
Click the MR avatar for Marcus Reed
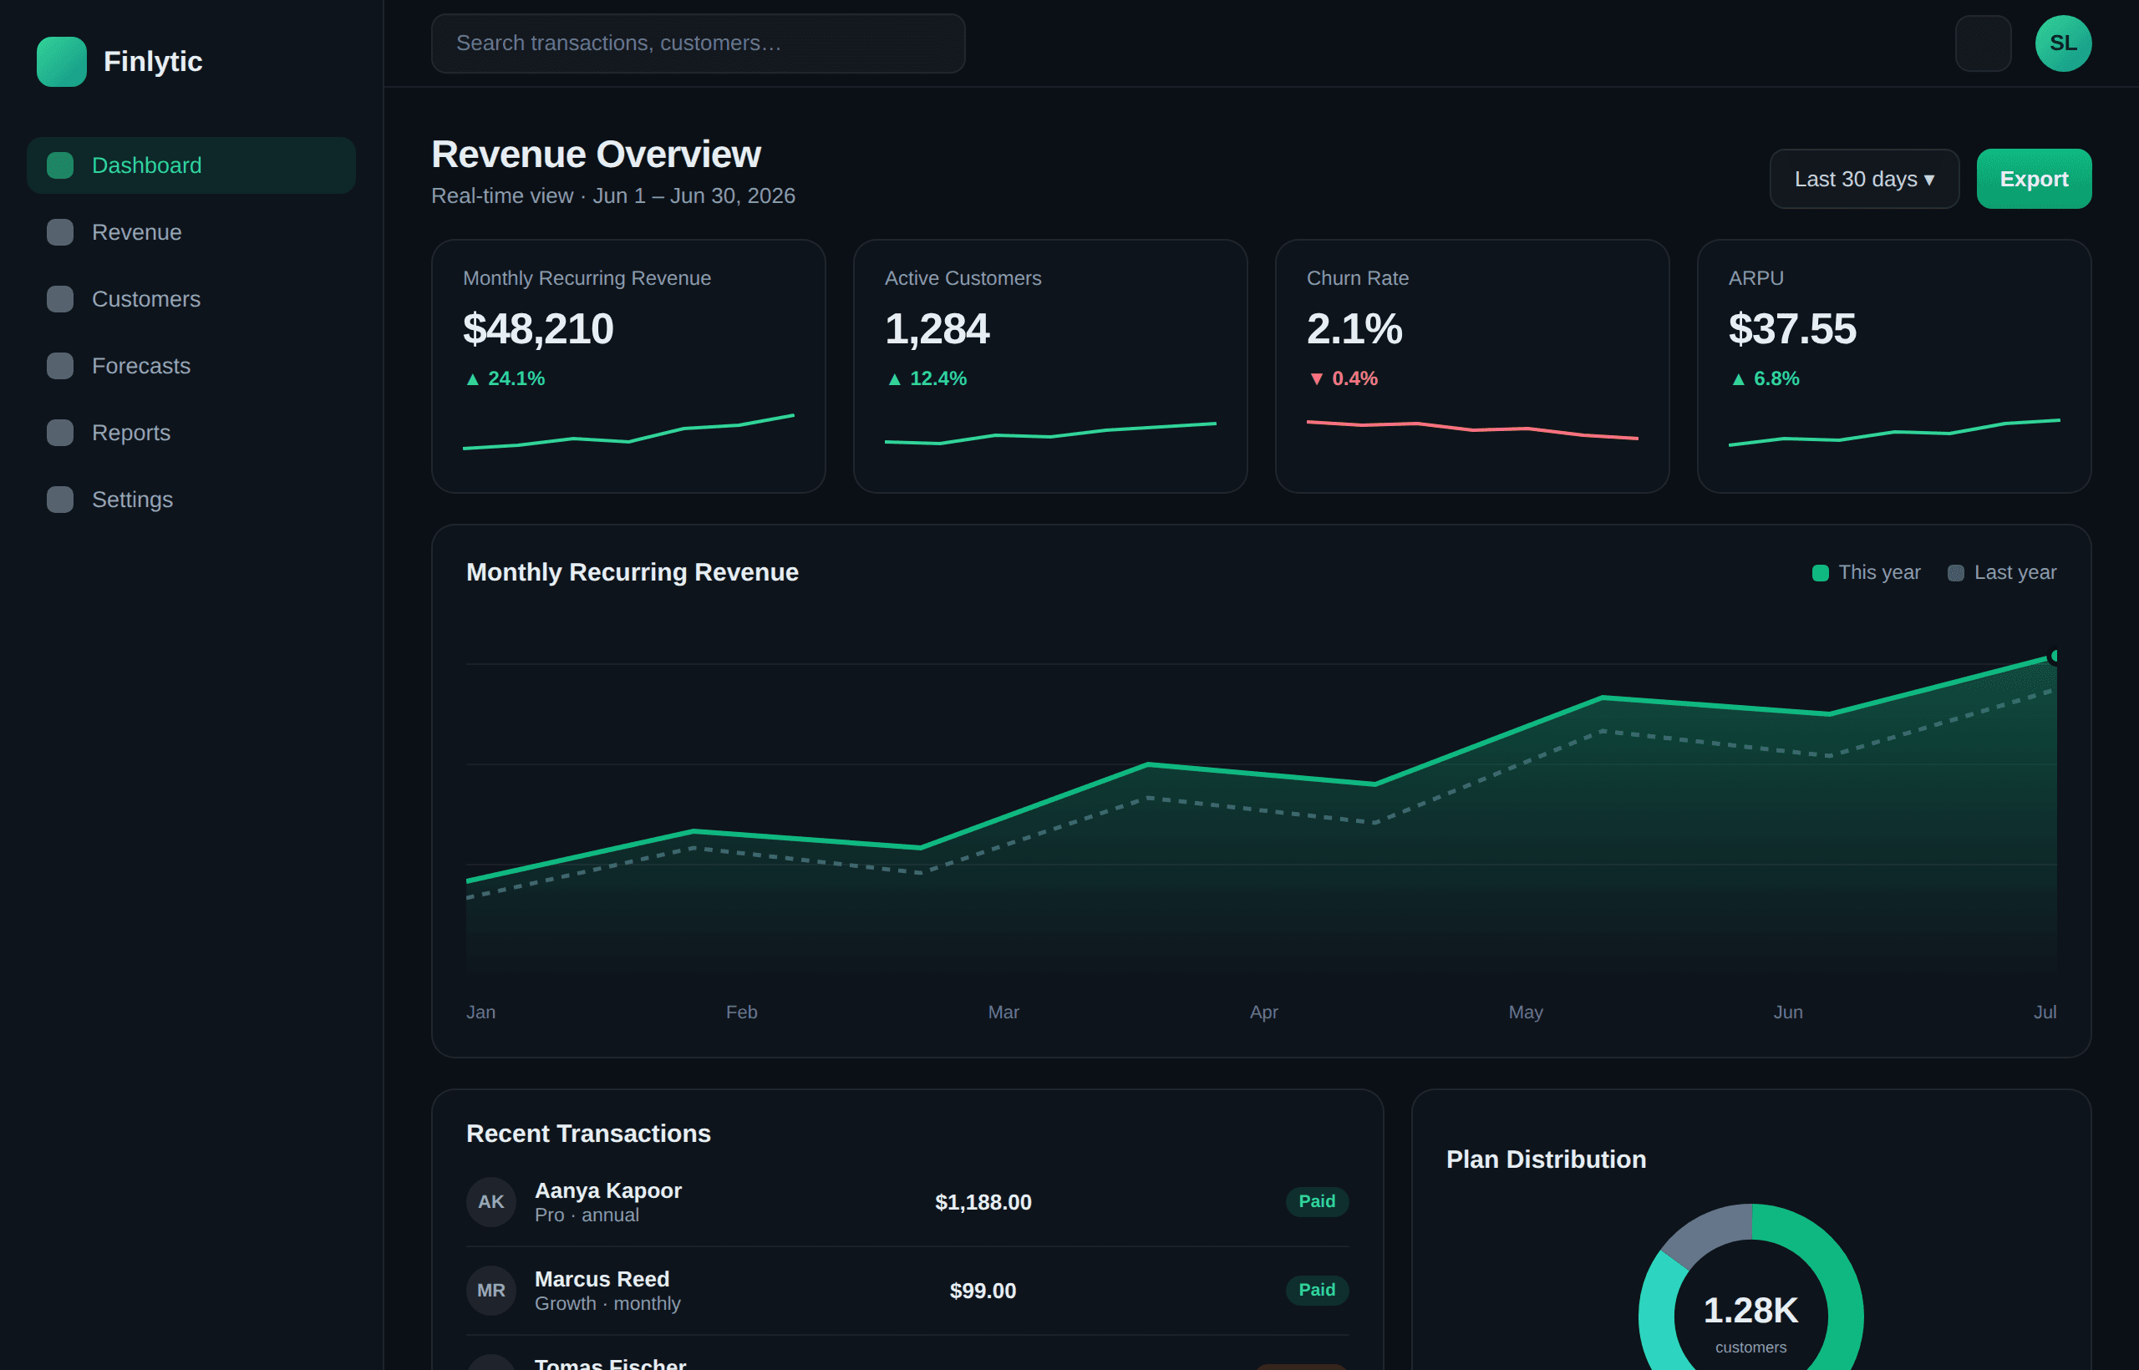491,1290
